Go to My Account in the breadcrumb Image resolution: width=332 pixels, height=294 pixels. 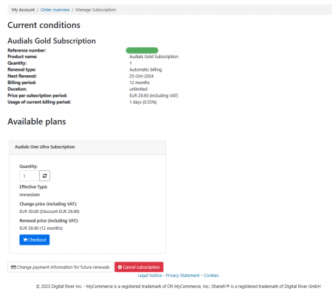coord(23,10)
